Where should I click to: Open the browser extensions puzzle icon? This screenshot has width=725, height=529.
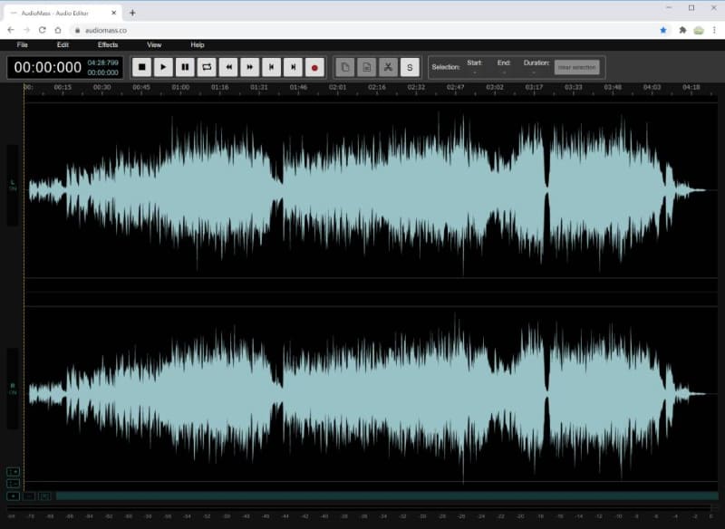pyautogui.click(x=682, y=30)
